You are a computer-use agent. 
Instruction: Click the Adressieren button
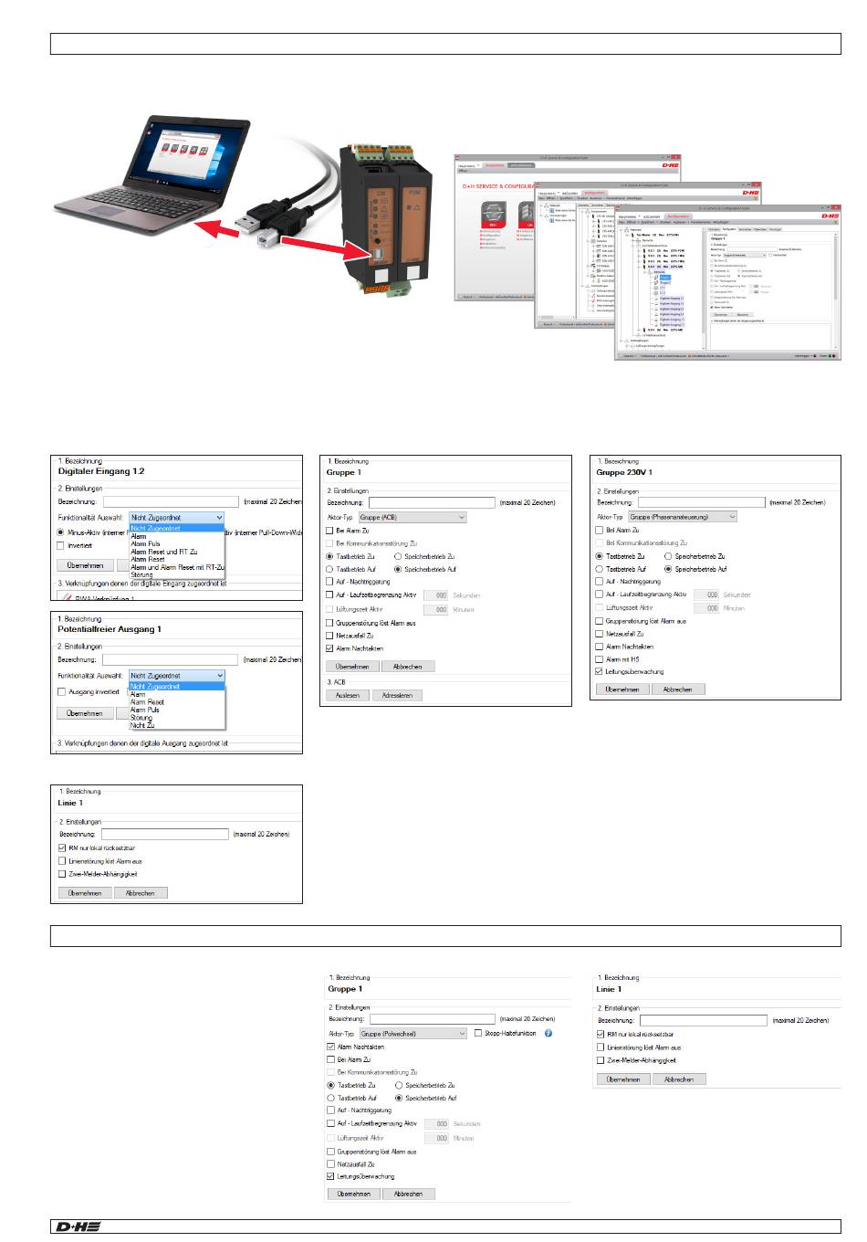[398, 695]
